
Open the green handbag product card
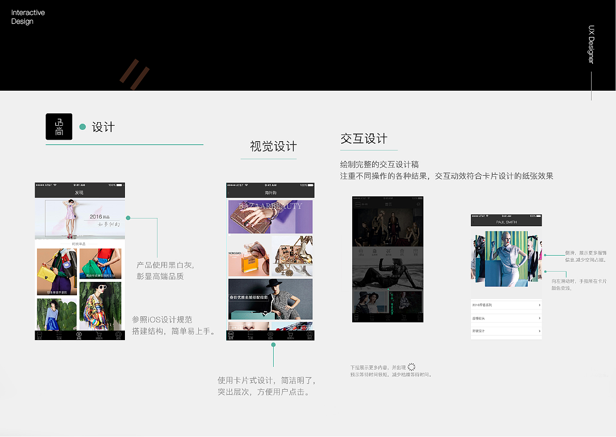click(x=100, y=263)
